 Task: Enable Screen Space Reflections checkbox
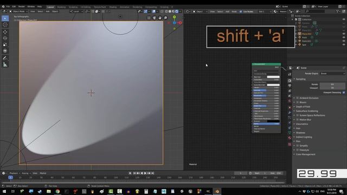298,115
